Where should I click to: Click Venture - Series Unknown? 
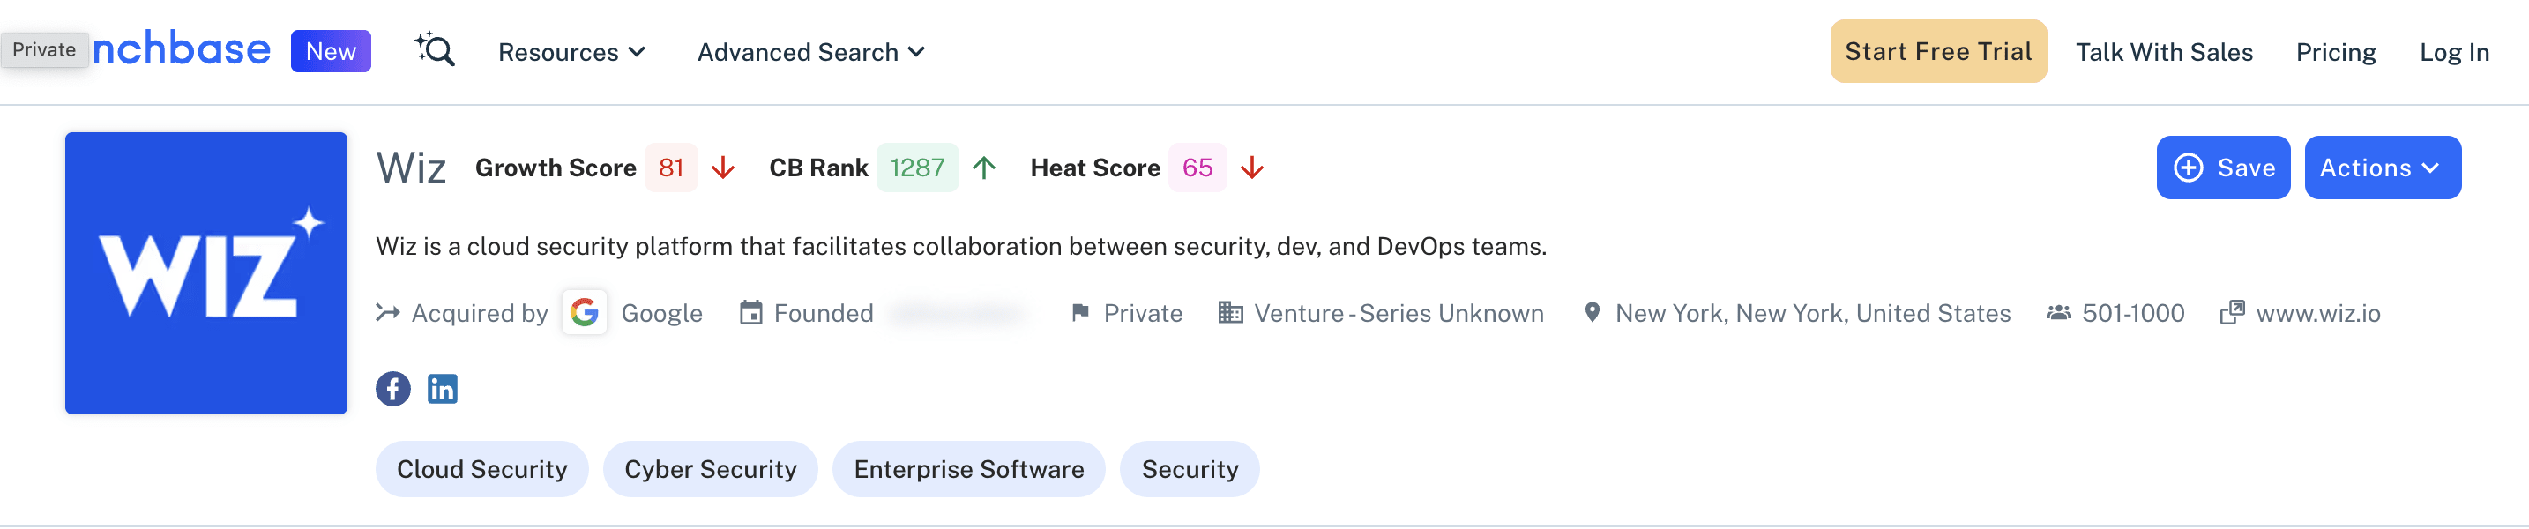click(x=1398, y=313)
